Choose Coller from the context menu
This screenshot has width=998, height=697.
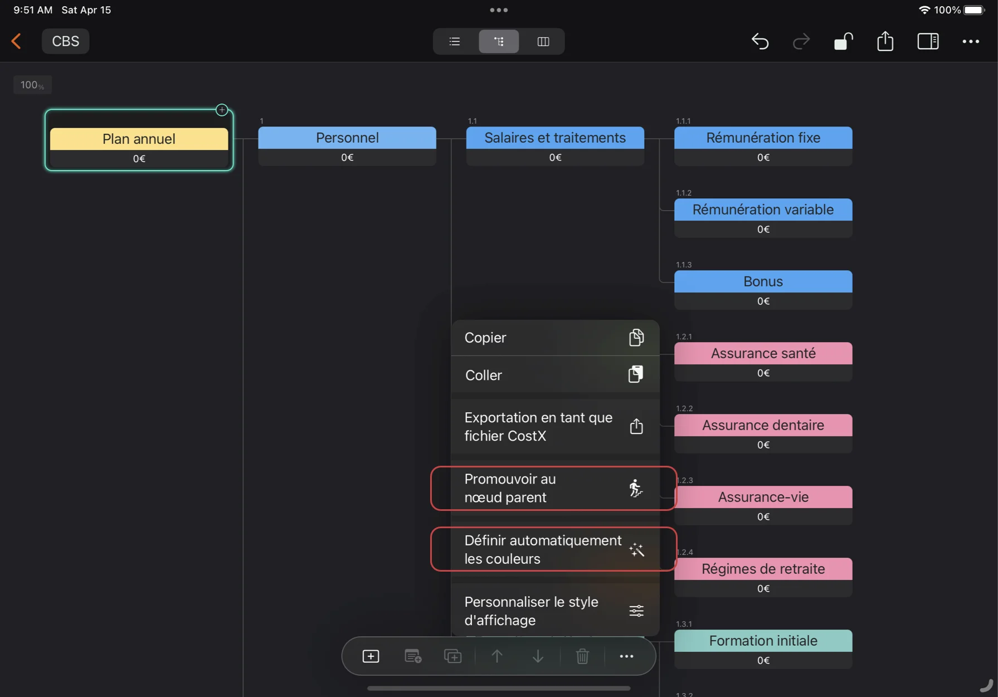[554, 375]
